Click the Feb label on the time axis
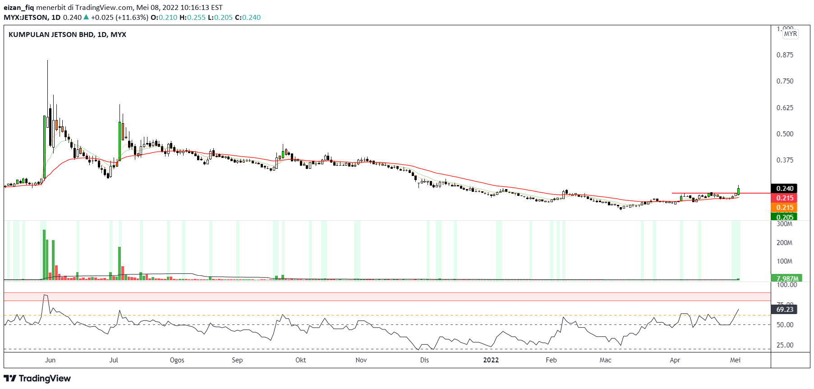The width and height of the screenshot is (814, 389). pyautogui.click(x=551, y=360)
